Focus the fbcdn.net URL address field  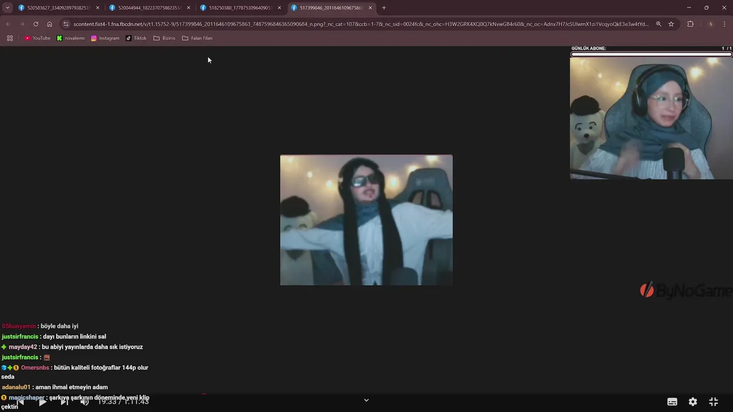pyautogui.click(x=361, y=24)
